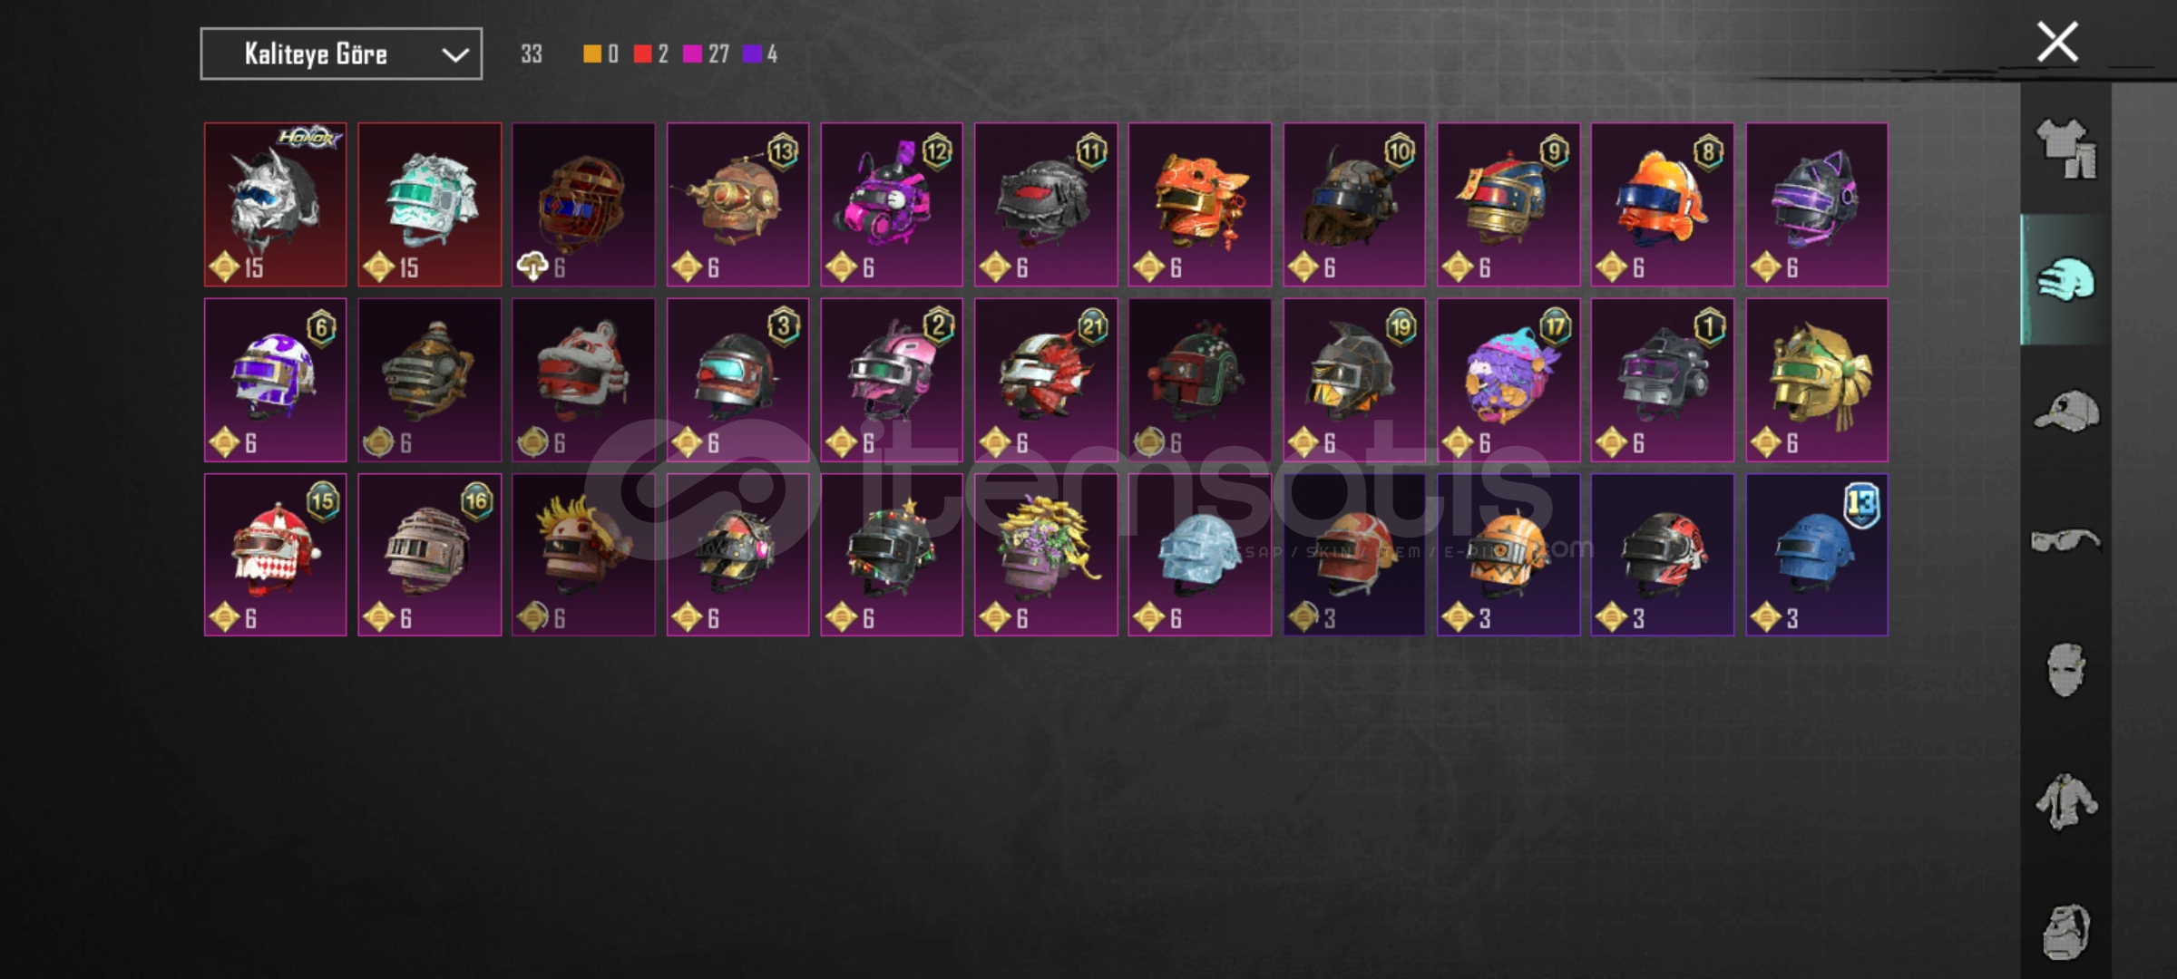This screenshot has height=979, width=2177.
Task: Open the cap headwear category icon
Action: point(2066,411)
